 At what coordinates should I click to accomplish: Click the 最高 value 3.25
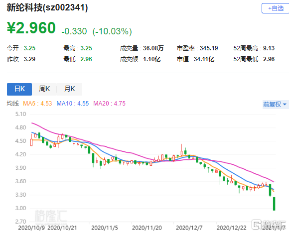[x=86, y=48]
